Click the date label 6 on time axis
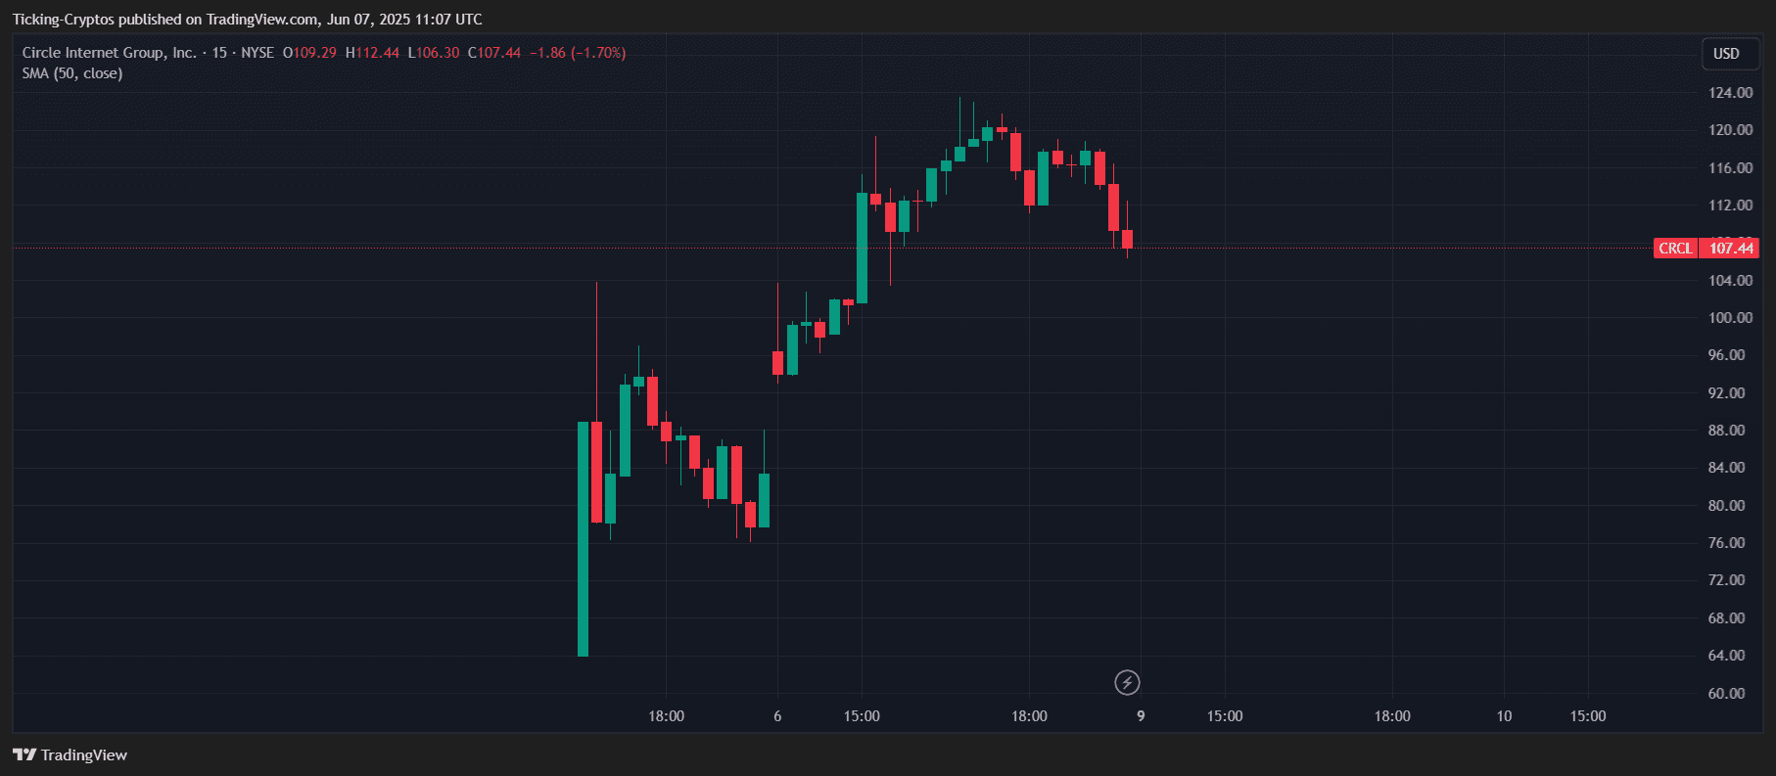This screenshot has width=1776, height=776. coord(777,716)
